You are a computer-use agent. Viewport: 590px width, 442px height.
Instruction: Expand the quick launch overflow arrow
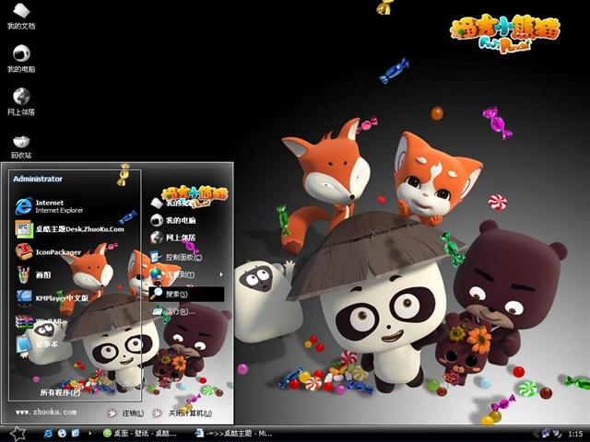(x=89, y=434)
